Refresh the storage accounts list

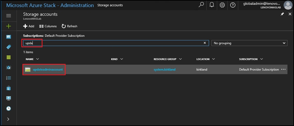(69, 26)
